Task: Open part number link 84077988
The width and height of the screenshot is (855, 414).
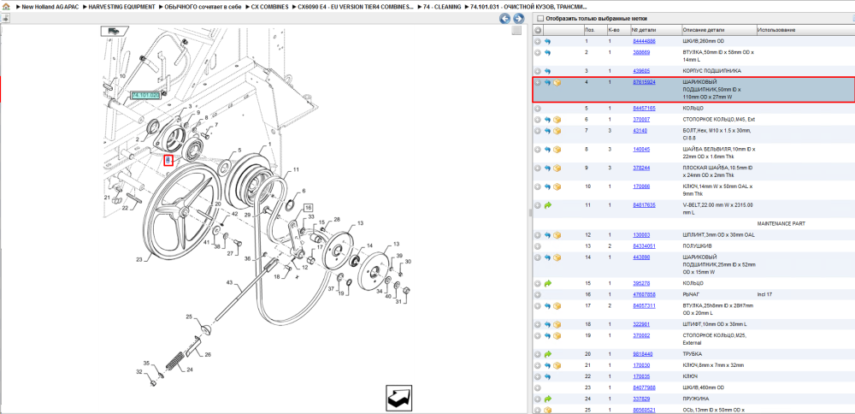Action: [644, 387]
